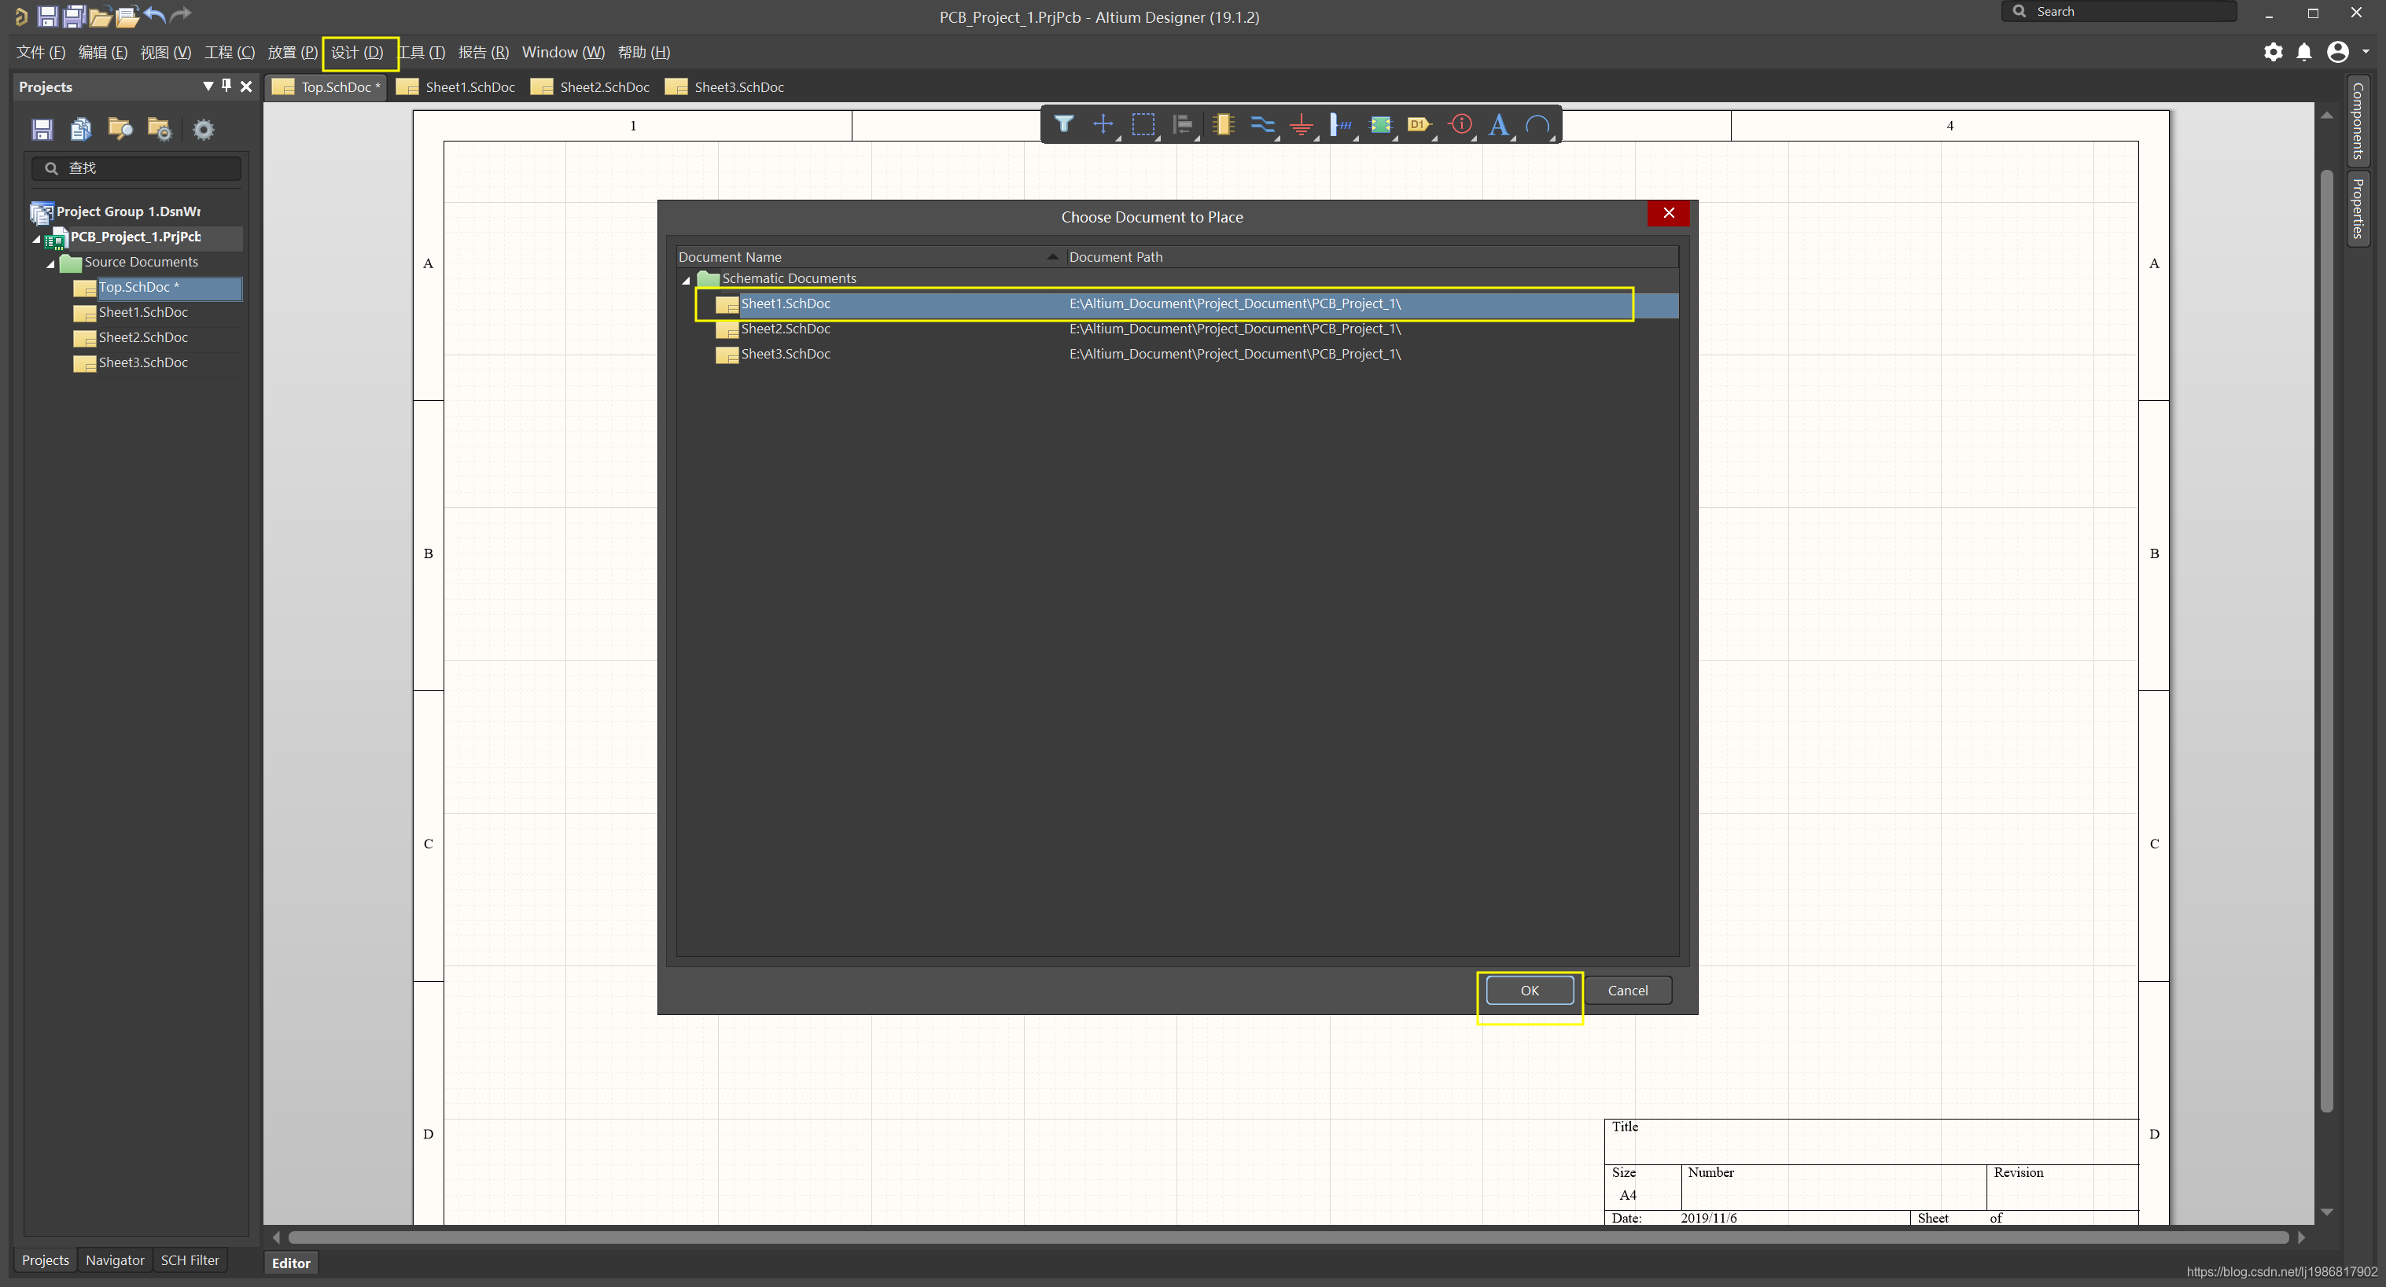Click the text string A icon
The width and height of the screenshot is (2386, 1287).
pyautogui.click(x=1497, y=124)
